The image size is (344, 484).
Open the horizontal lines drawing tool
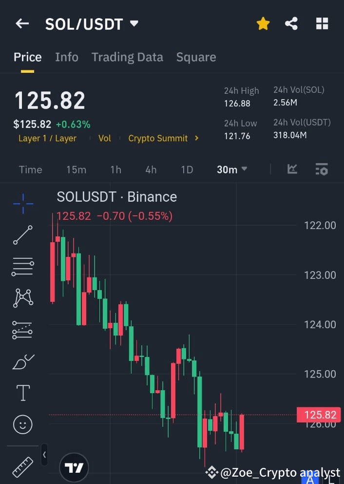(22, 267)
